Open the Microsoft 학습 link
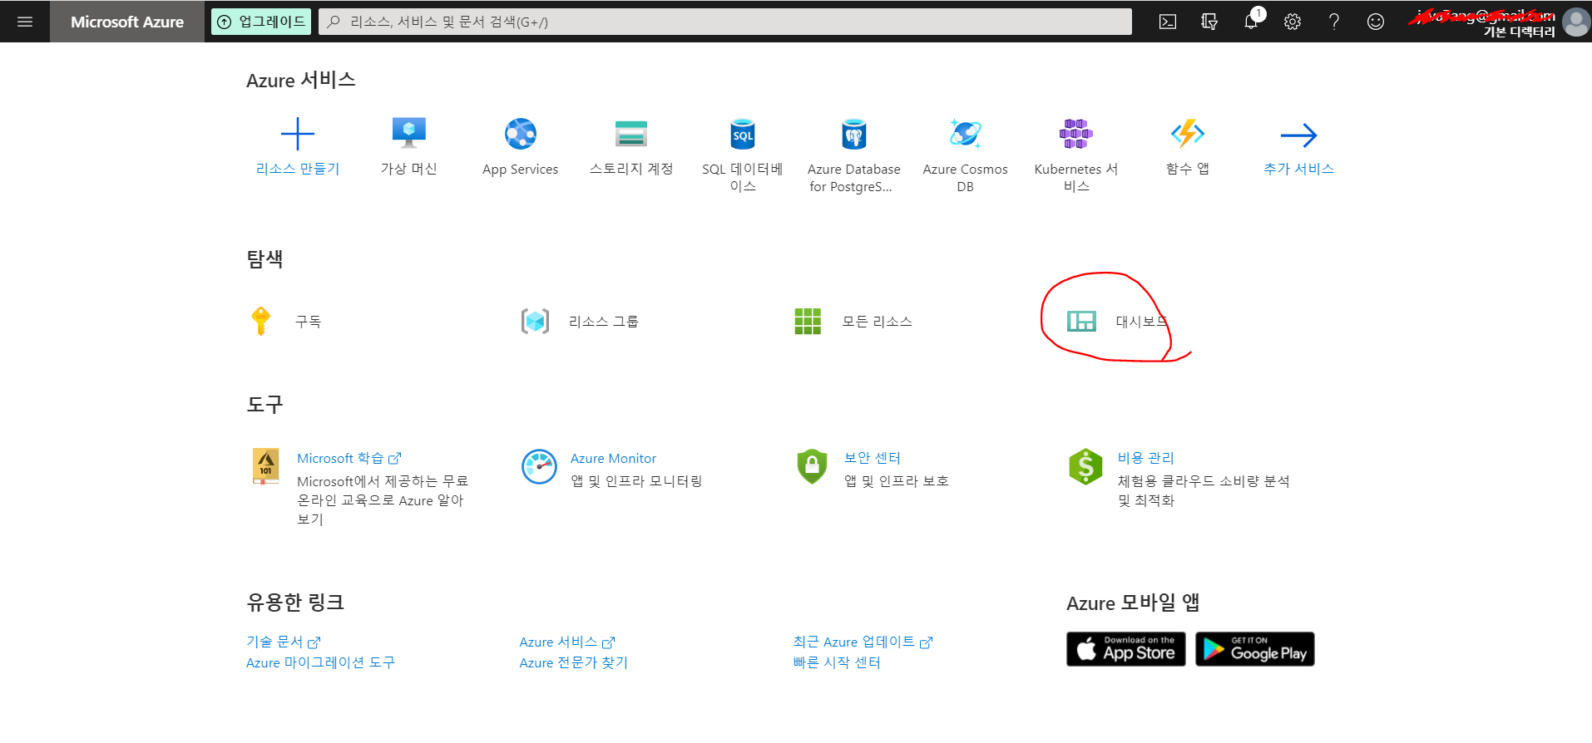The image size is (1592, 743). [x=349, y=459]
